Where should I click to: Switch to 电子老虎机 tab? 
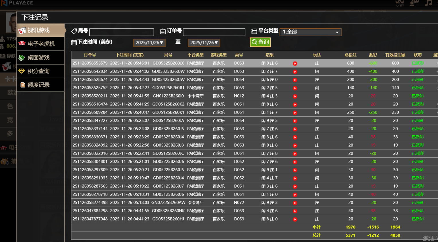pos(40,44)
